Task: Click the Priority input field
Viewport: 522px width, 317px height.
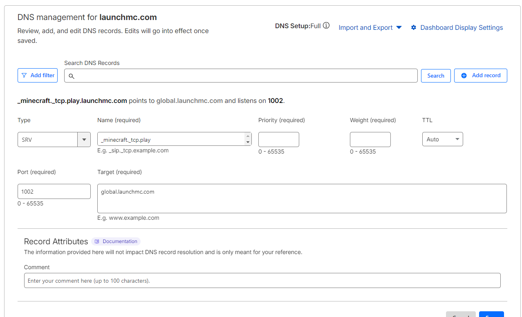Action: tap(279, 140)
